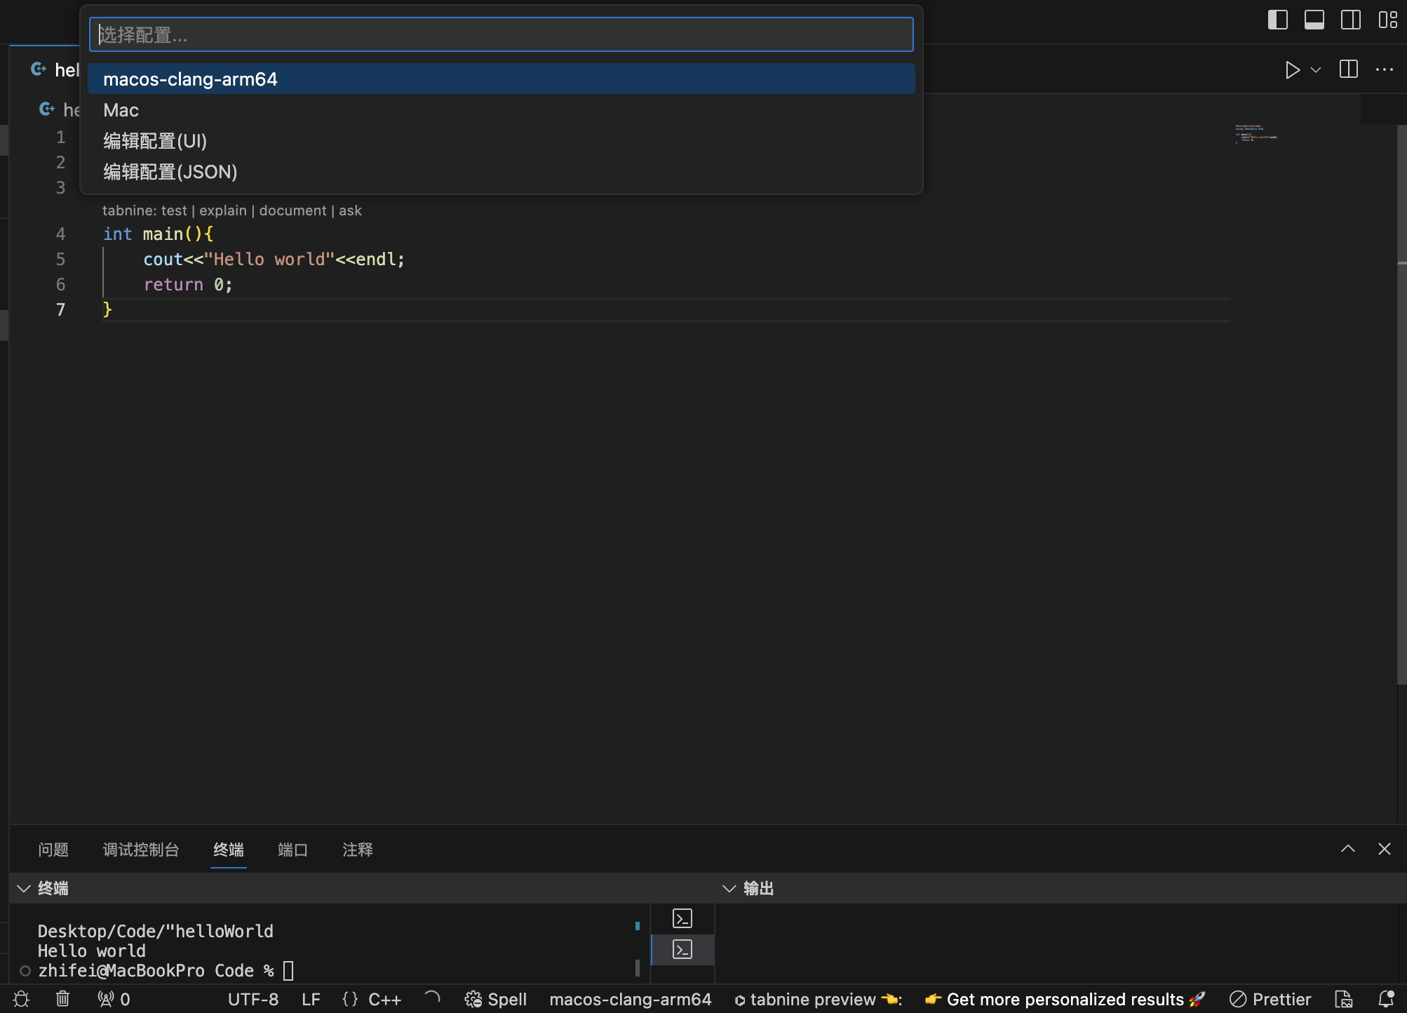Click tabnine test code lens
1407x1013 pixels.
pos(174,210)
